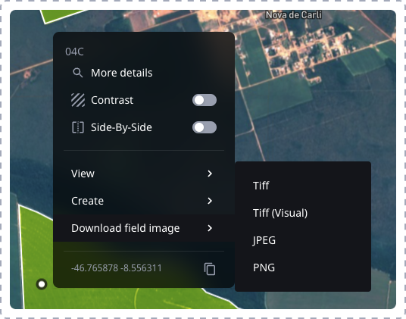Click the magnifier icon beside More details
This screenshot has width=406, height=319.
point(78,73)
